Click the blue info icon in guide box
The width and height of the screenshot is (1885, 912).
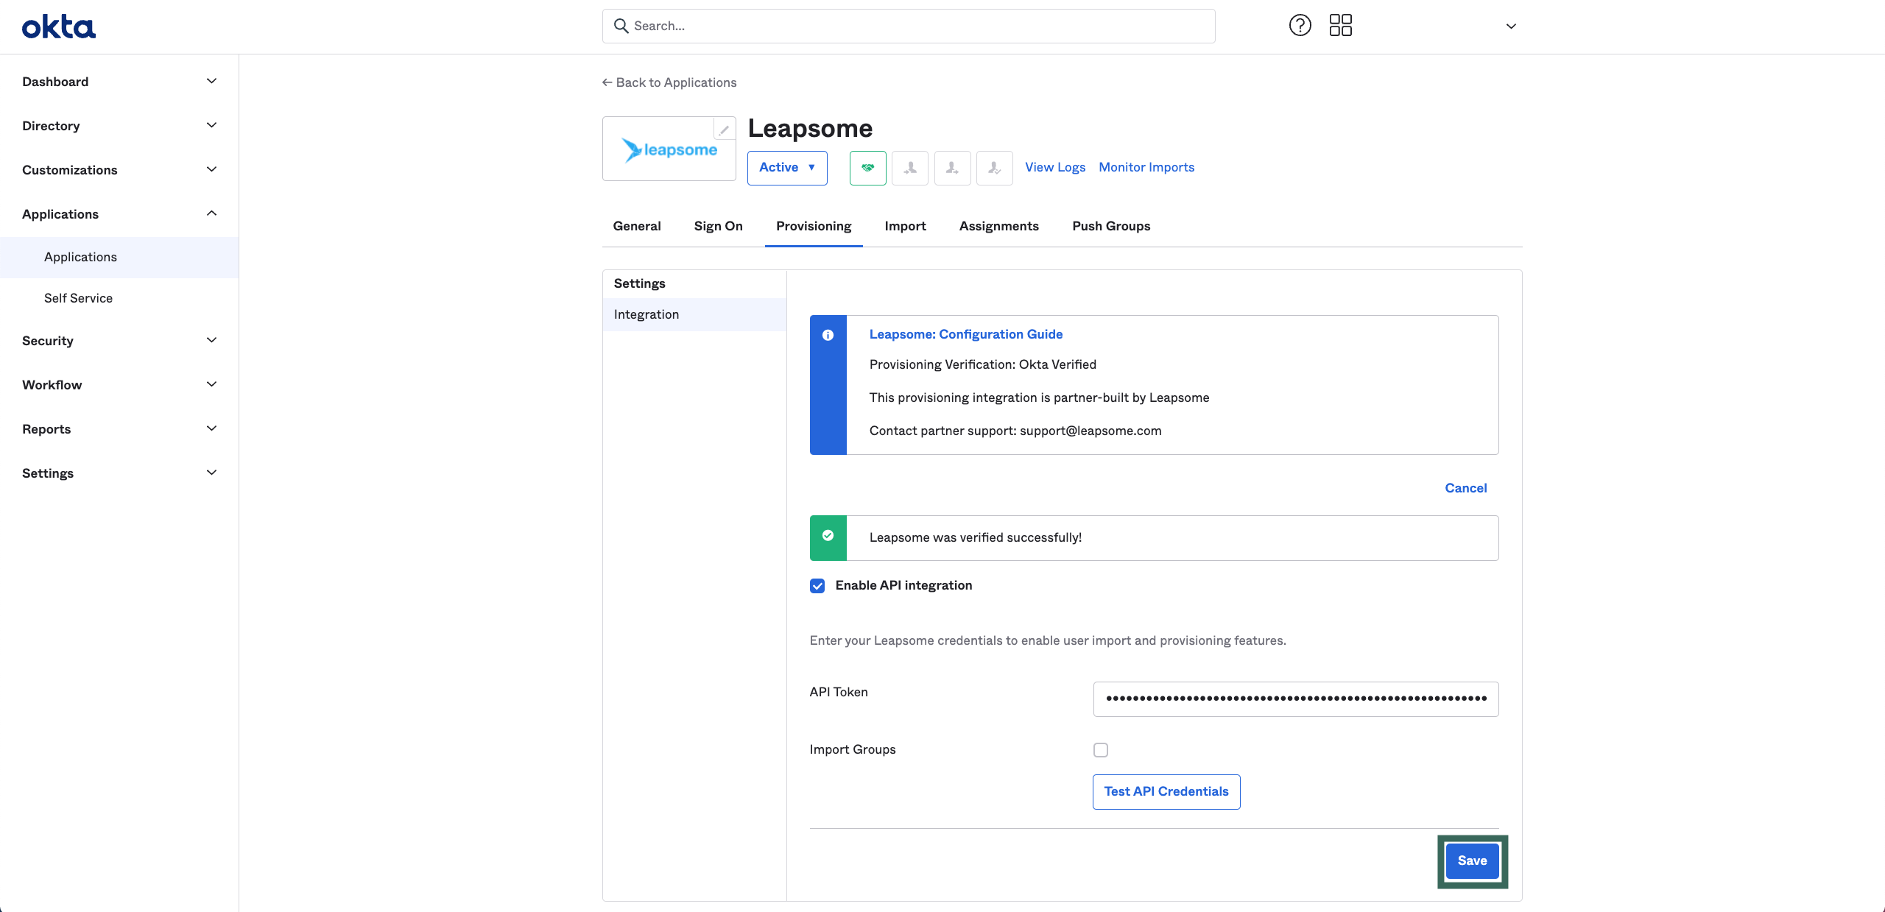[828, 335]
